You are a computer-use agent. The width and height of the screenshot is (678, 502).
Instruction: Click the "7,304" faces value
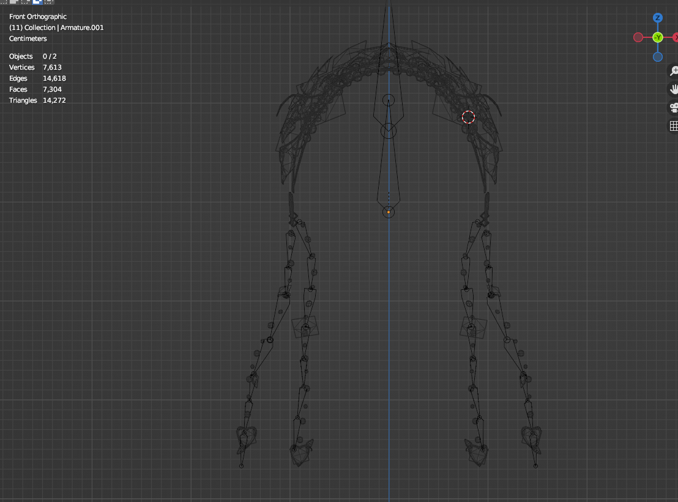point(53,89)
